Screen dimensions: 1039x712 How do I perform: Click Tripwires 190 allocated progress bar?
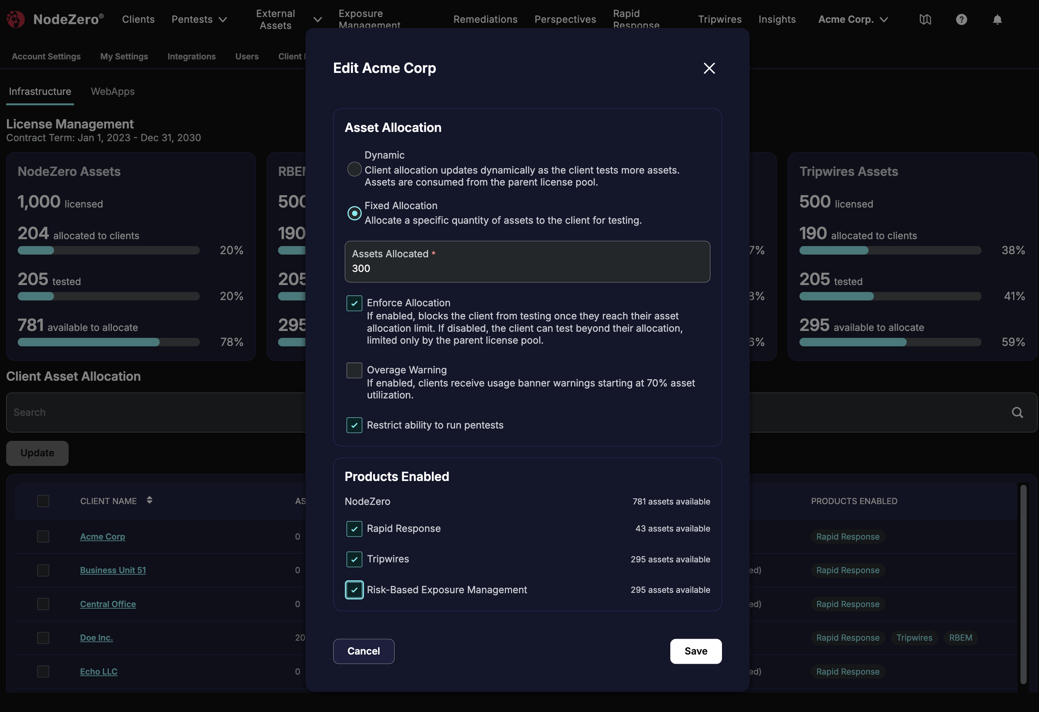click(890, 250)
